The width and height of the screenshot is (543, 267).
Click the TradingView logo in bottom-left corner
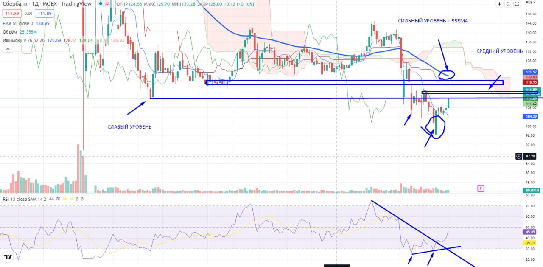pos(8,257)
